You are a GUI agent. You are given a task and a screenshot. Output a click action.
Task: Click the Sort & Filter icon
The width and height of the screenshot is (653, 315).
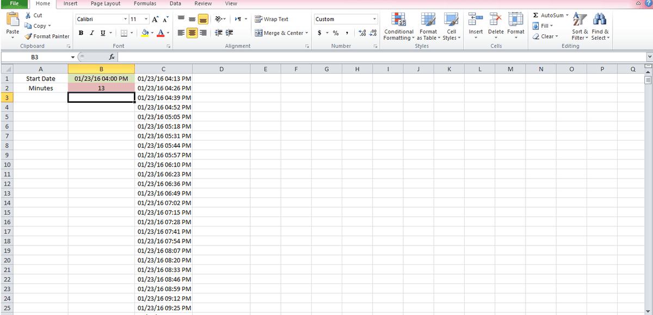(x=580, y=20)
